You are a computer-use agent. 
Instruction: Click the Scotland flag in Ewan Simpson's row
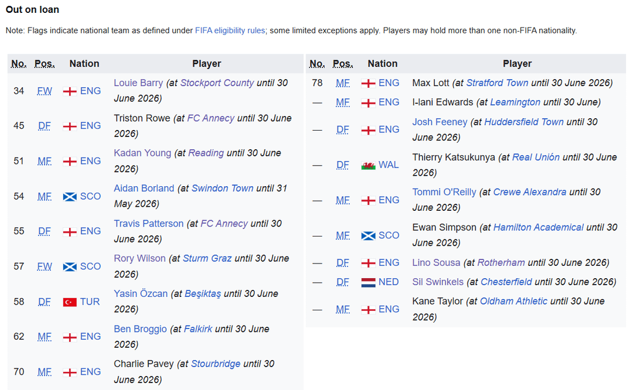(368, 235)
